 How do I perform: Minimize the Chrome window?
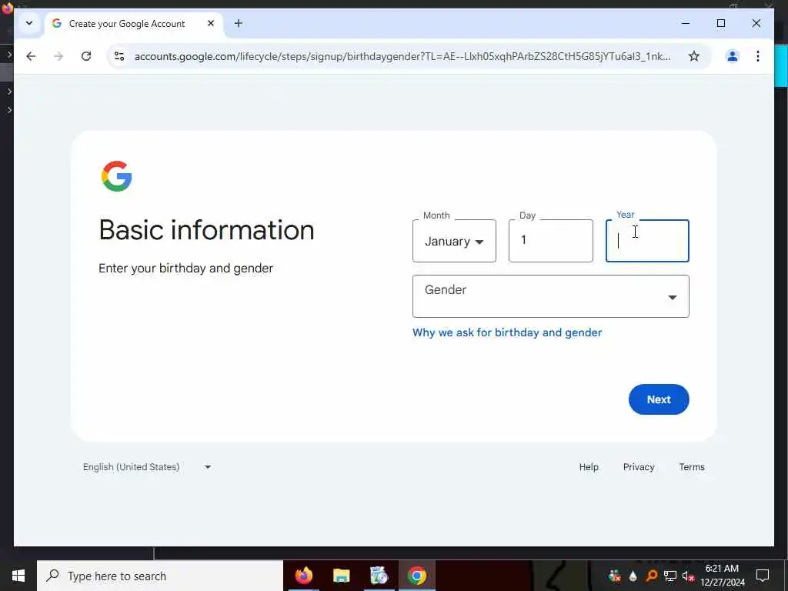(x=685, y=23)
